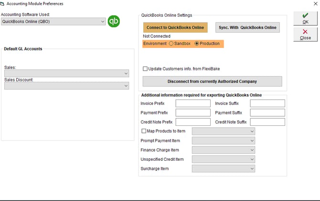Screen dimensions: 320x201
Task: Focus the Payment Prefix field
Action: pyautogui.click(x=193, y=112)
